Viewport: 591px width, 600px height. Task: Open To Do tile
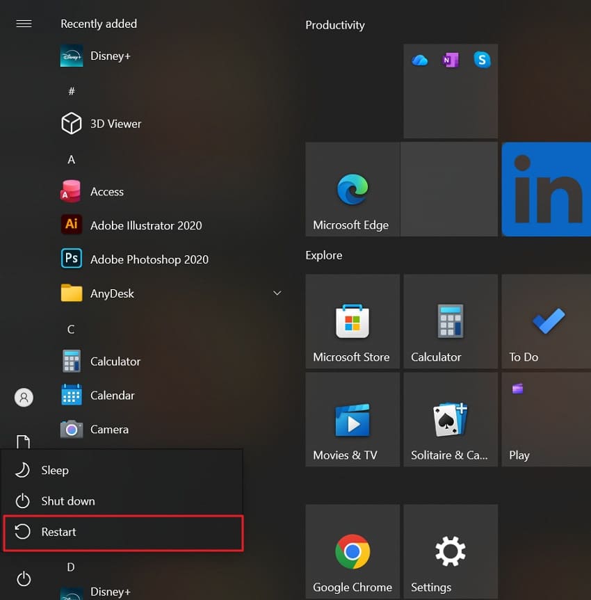tap(547, 321)
